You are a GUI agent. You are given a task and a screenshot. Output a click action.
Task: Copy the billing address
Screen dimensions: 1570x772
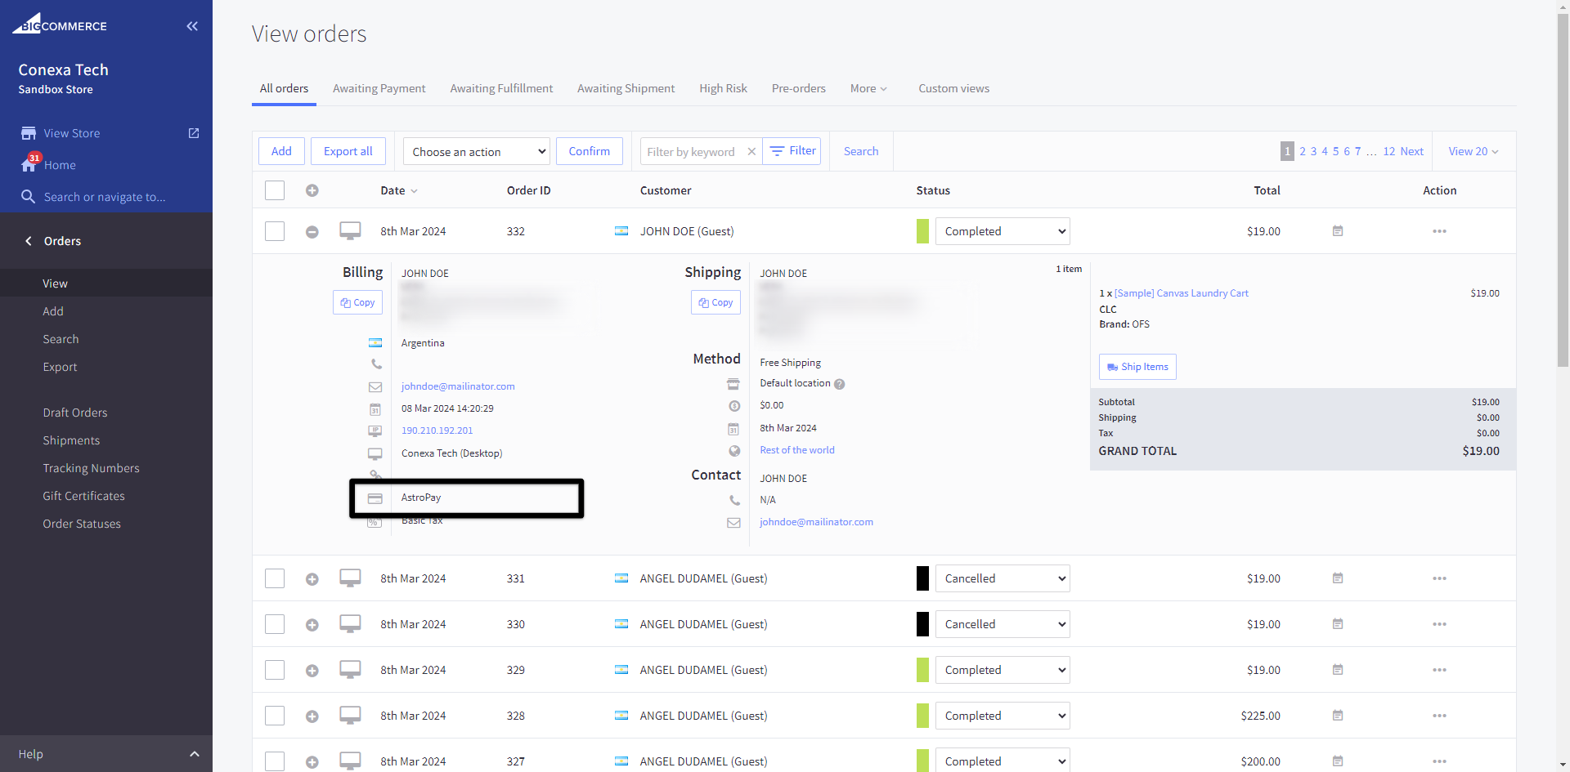(357, 302)
